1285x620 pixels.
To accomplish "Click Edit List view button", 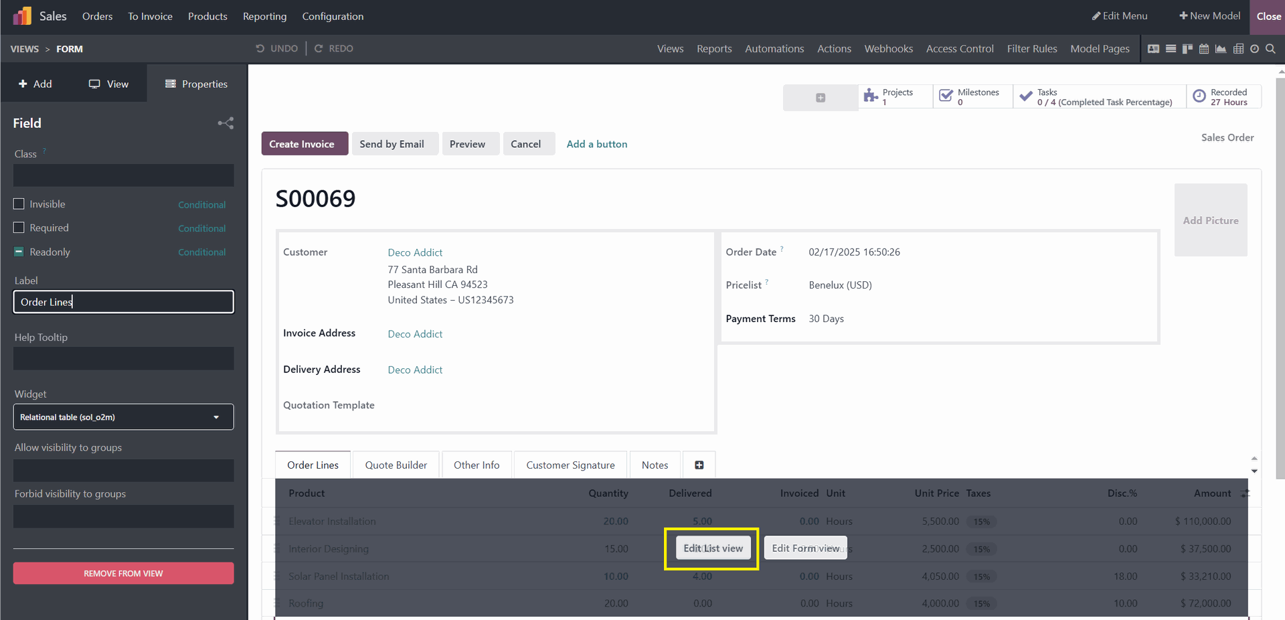I will (713, 548).
